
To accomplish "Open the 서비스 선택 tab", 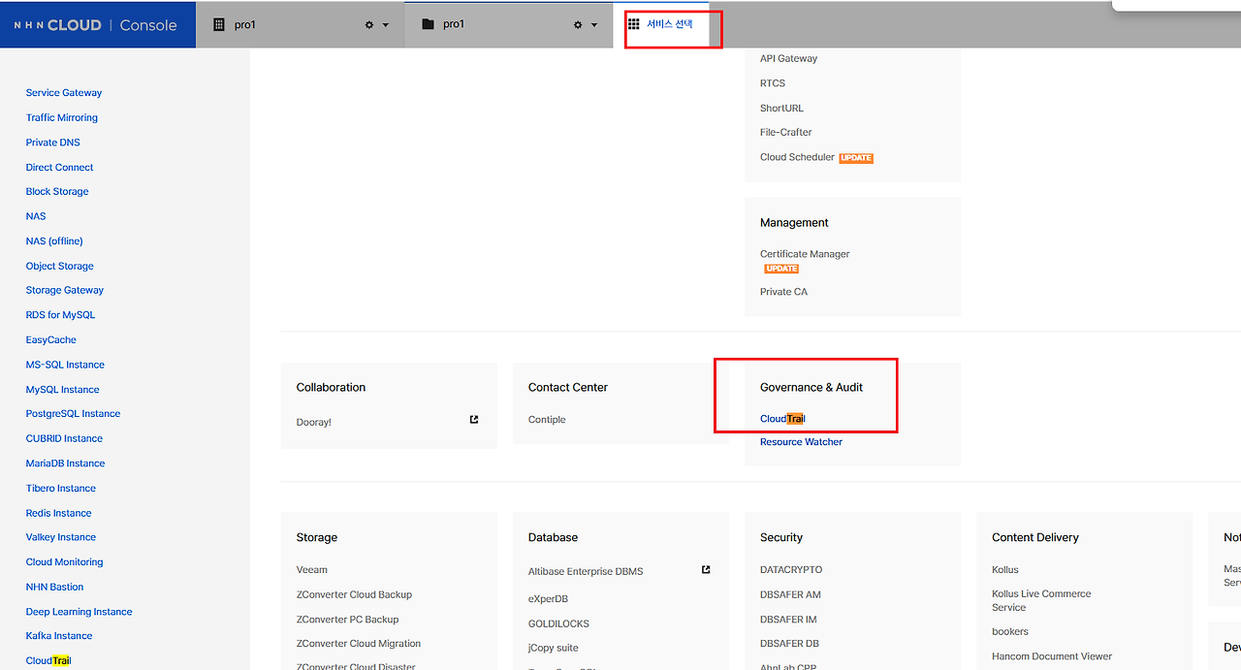I will [670, 24].
